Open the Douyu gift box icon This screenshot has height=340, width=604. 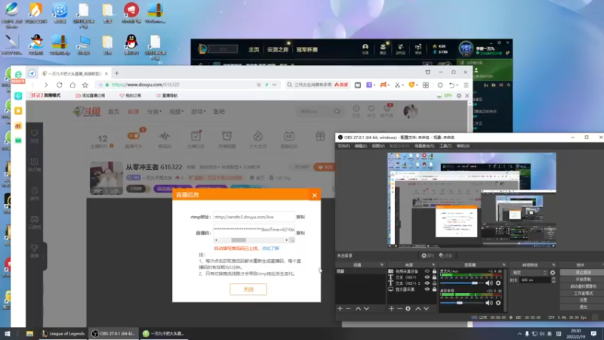320,136
